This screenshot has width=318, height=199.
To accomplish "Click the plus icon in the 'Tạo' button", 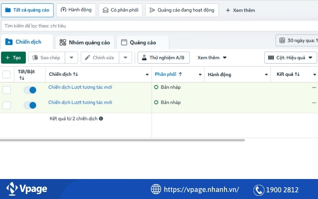I will pyautogui.click(x=7, y=58).
